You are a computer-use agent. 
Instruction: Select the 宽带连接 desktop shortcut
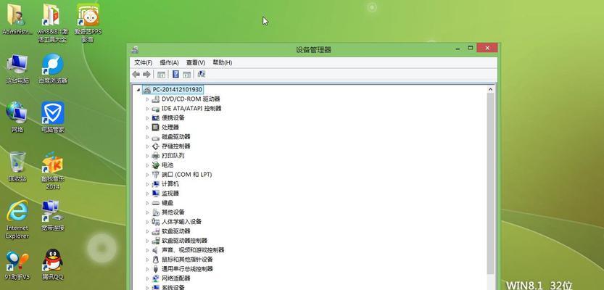pyautogui.click(x=53, y=215)
